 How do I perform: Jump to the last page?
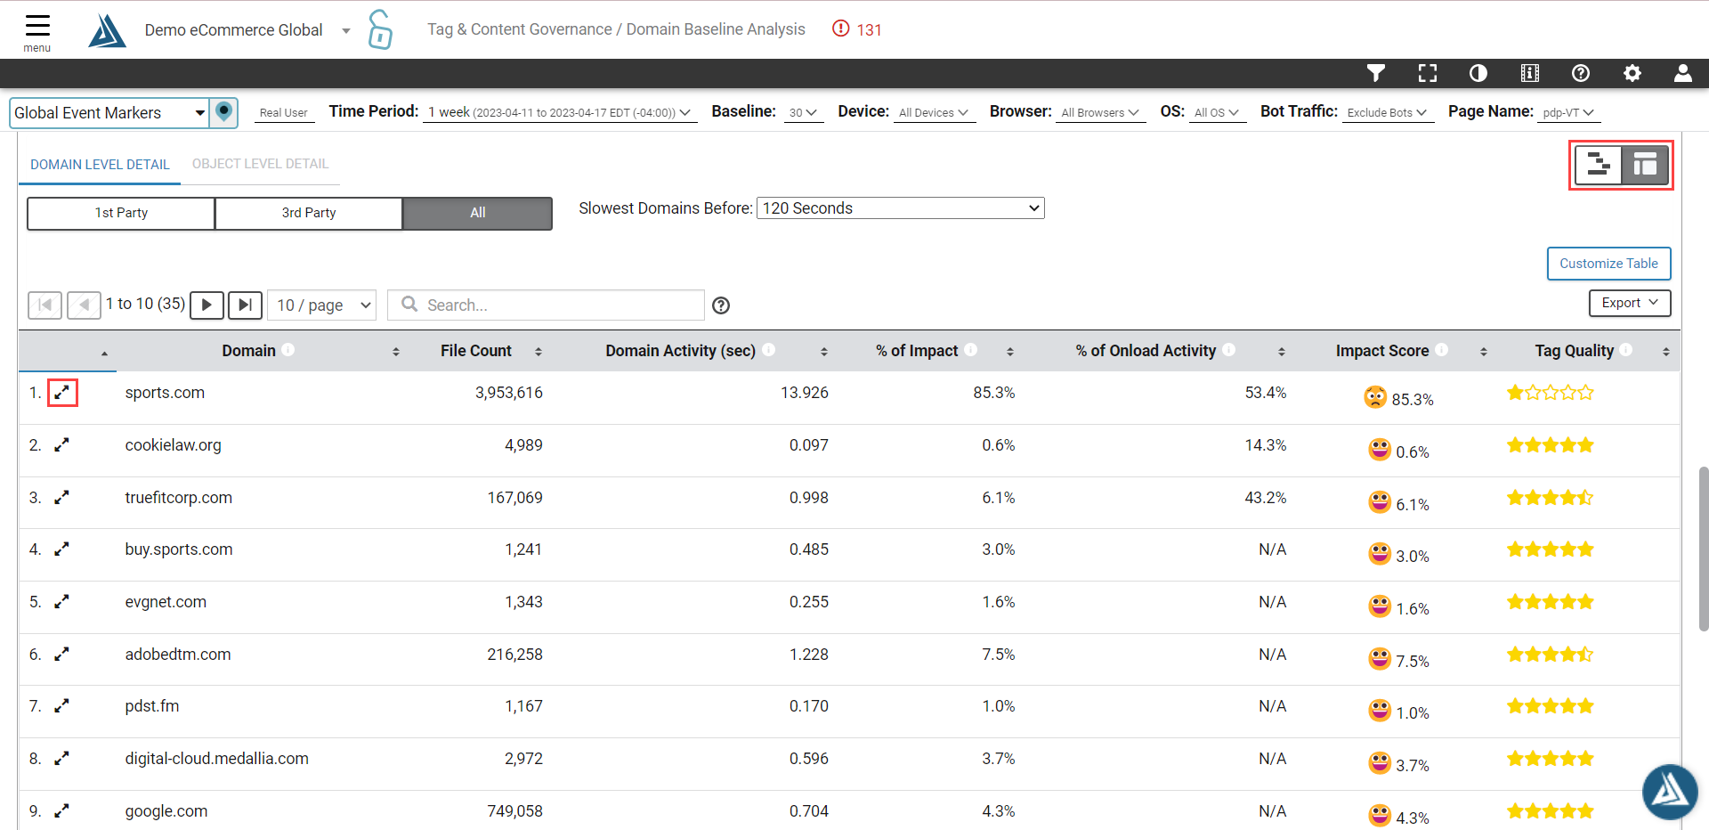245,305
